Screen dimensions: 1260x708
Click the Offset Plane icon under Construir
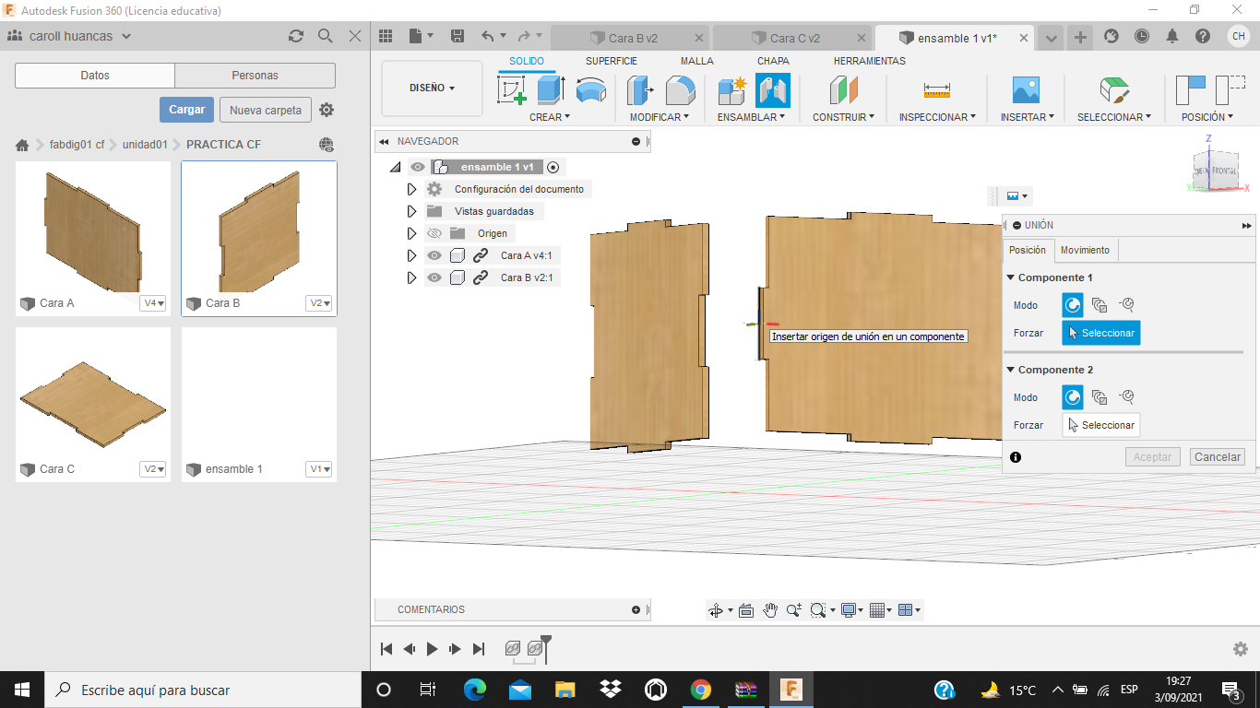[x=843, y=90]
